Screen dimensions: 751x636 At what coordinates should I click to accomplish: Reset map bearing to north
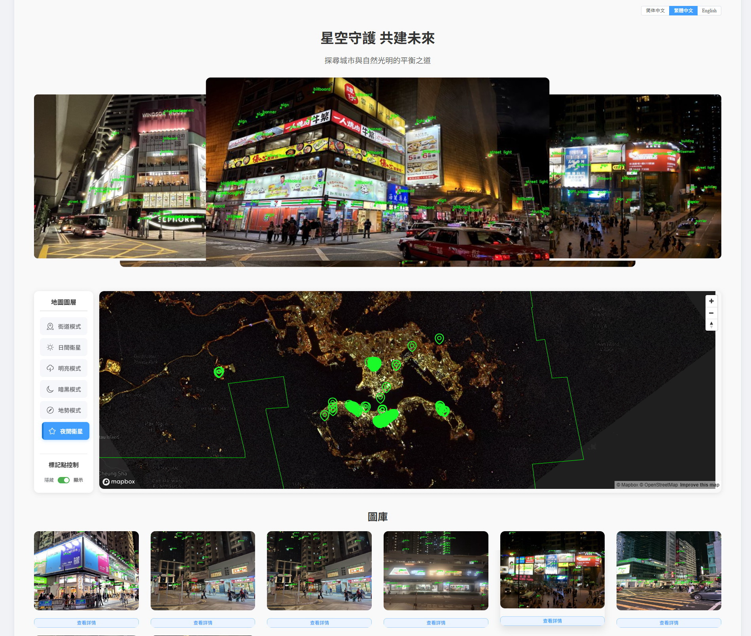pos(711,325)
